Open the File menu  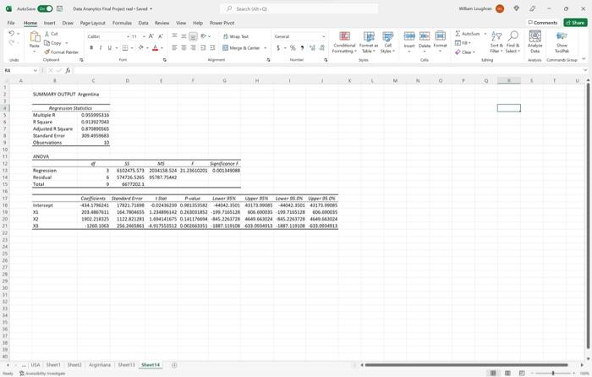(x=11, y=23)
